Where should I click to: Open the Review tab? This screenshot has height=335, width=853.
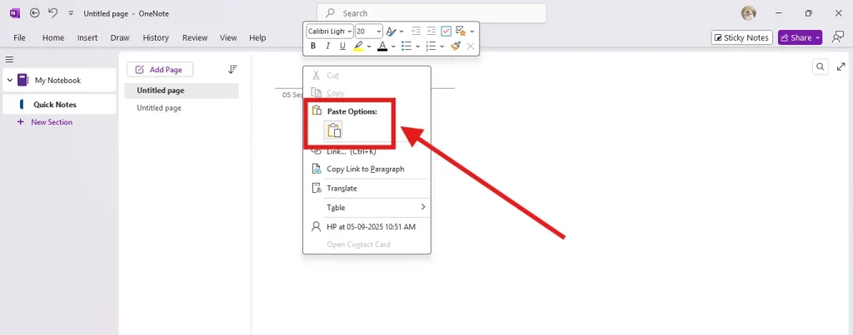click(195, 37)
